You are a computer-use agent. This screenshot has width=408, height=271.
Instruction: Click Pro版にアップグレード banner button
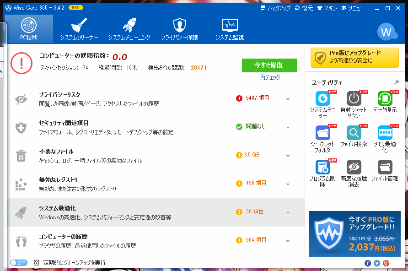(x=354, y=58)
